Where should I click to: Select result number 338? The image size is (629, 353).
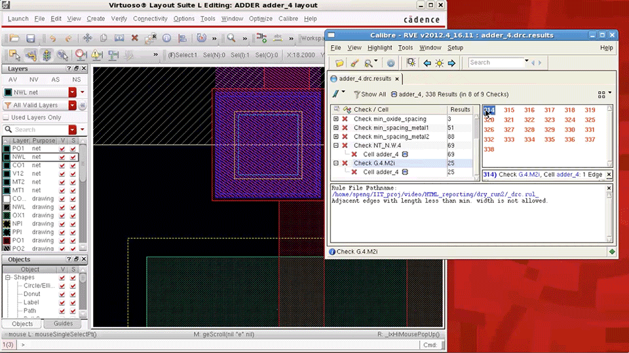(489, 149)
